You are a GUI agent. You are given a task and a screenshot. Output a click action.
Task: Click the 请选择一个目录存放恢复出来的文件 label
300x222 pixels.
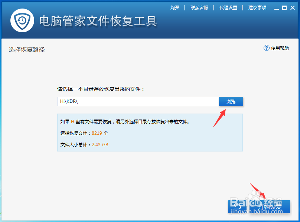(101, 89)
